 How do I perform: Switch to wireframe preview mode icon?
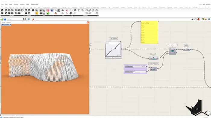(195, 19)
